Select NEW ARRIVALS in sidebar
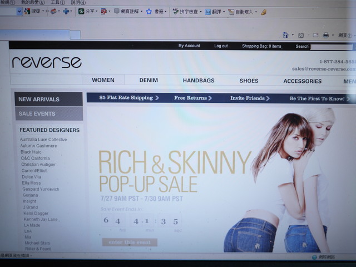 (48, 99)
